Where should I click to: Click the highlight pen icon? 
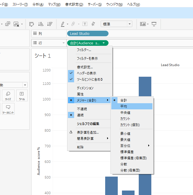click(x=63, y=24)
